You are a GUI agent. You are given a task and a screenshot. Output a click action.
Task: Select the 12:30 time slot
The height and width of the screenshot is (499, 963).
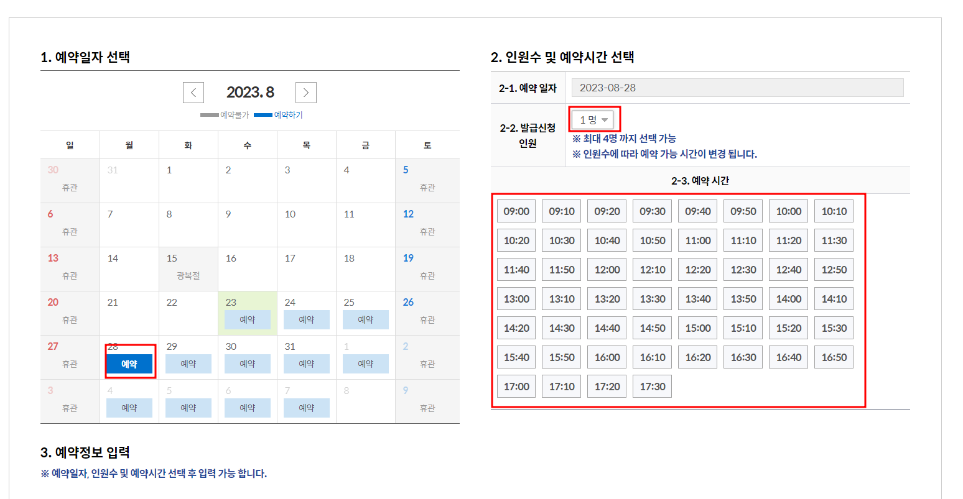[743, 269]
